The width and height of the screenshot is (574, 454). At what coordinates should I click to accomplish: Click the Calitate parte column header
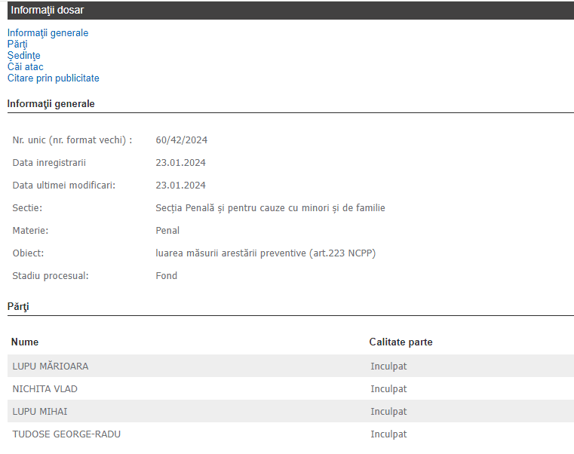(401, 342)
